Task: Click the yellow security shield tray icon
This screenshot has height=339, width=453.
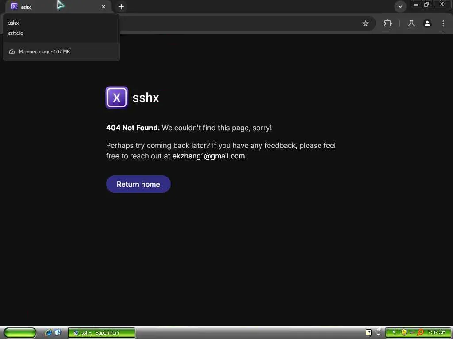Action: pos(404,332)
